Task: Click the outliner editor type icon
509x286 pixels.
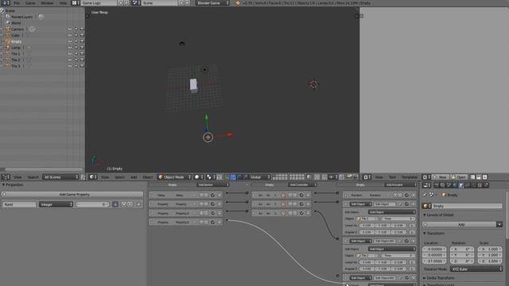Action: (x=6, y=177)
